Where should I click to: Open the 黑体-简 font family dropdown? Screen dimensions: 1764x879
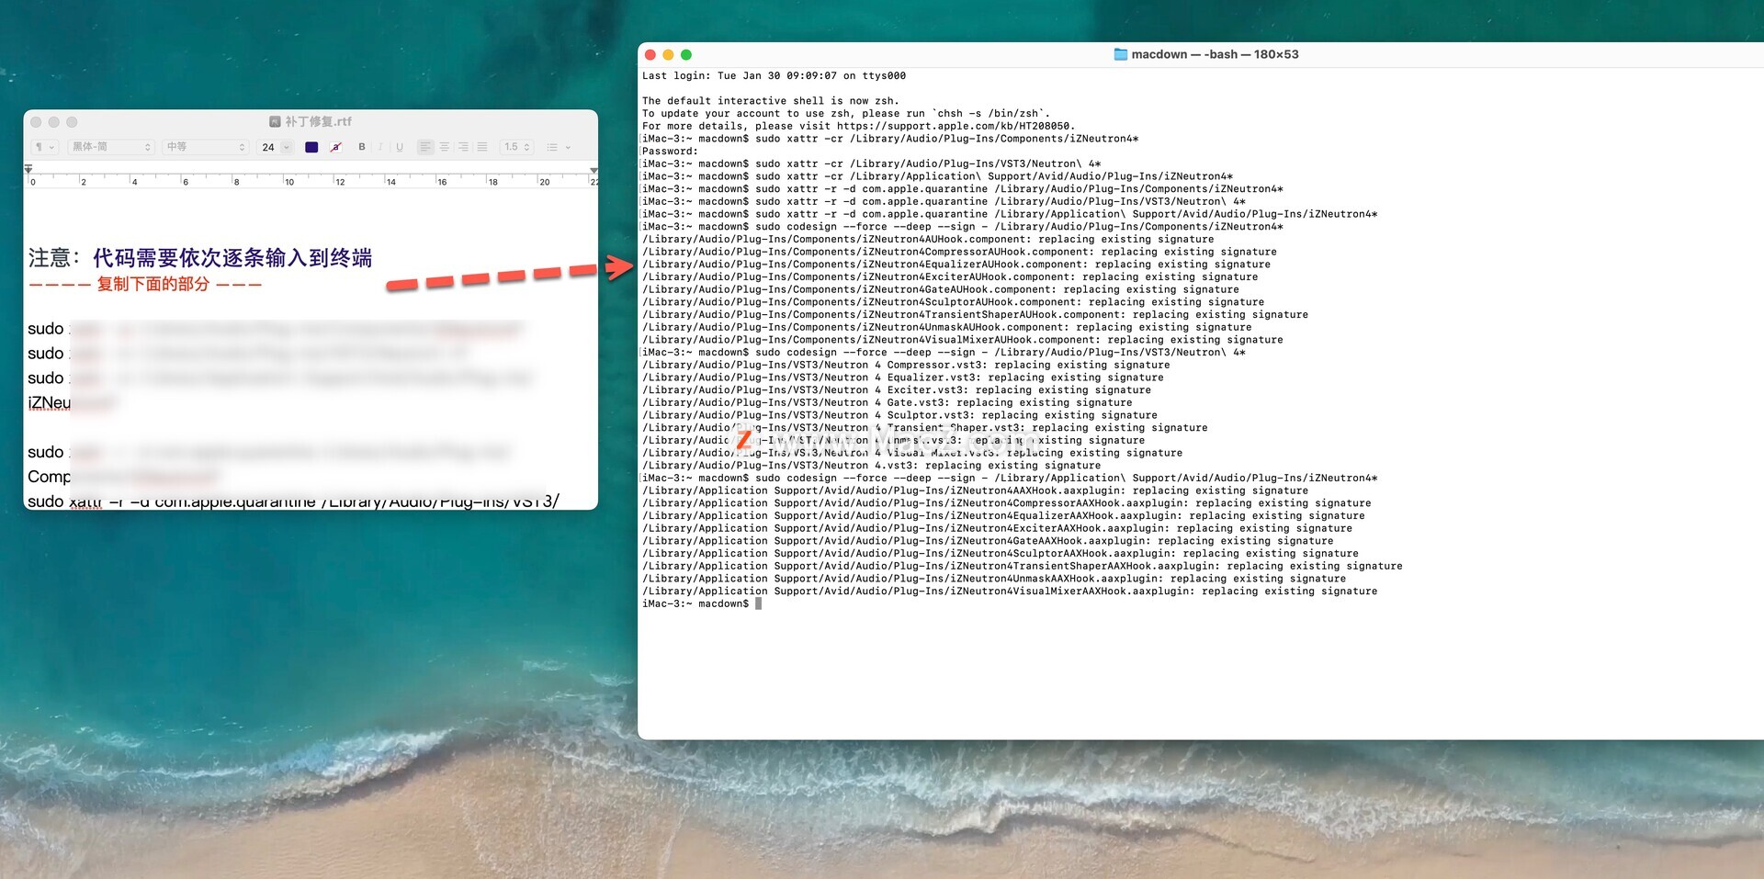coord(110,147)
